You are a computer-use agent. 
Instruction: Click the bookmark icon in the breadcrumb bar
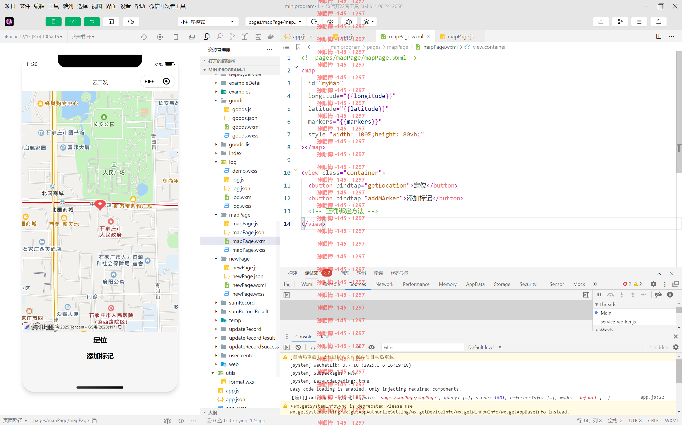coord(298,47)
